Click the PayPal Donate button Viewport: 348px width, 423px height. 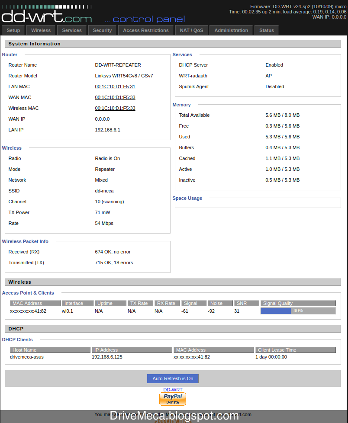click(x=173, y=398)
